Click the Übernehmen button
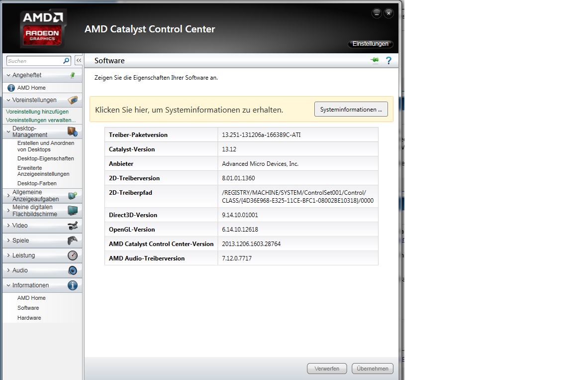This screenshot has height=380, width=573. (x=373, y=369)
